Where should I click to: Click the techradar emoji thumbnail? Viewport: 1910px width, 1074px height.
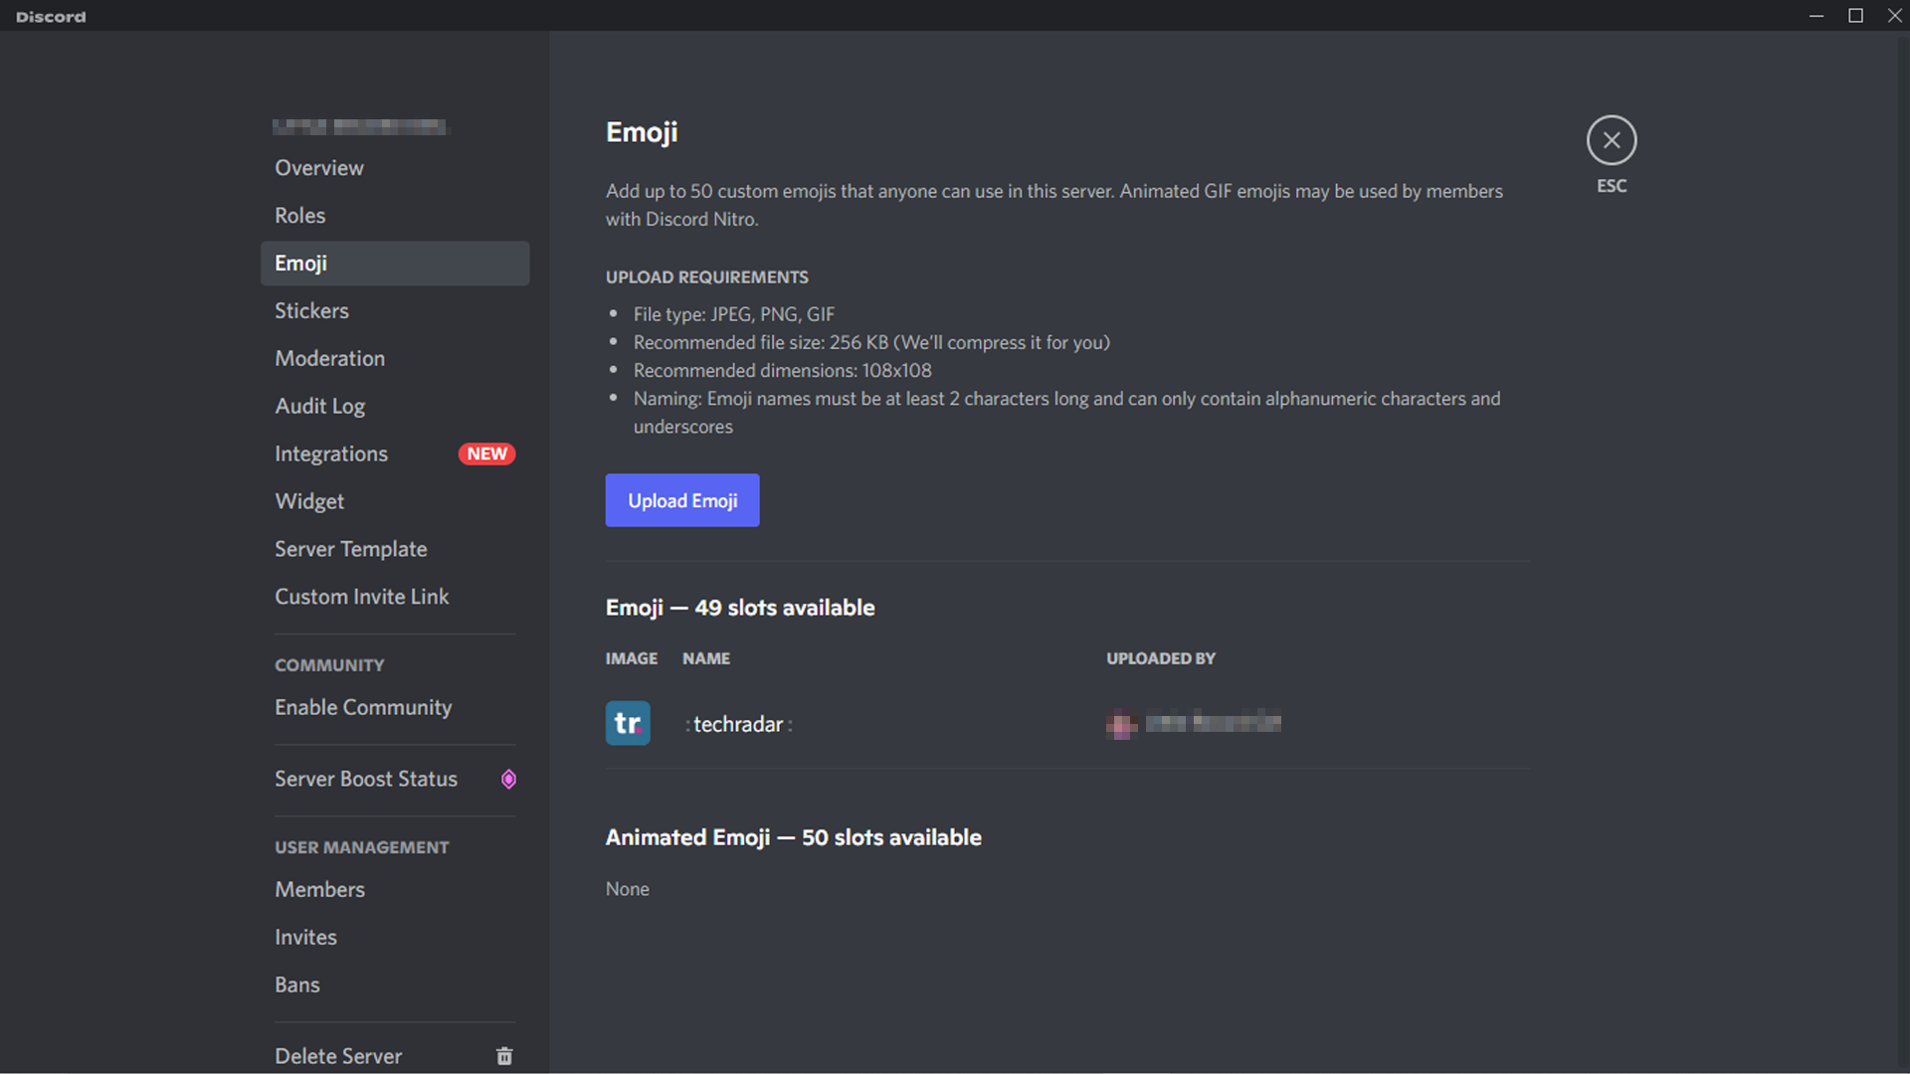629,723
